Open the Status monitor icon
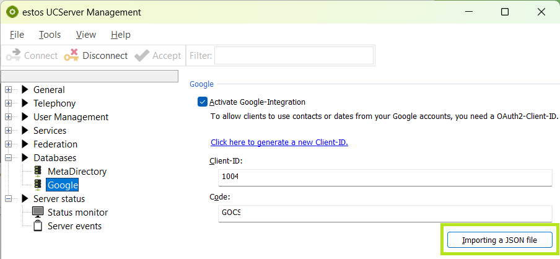The height and width of the screenshot is (259, 560). pyautogui.click(x=38, y=212)
